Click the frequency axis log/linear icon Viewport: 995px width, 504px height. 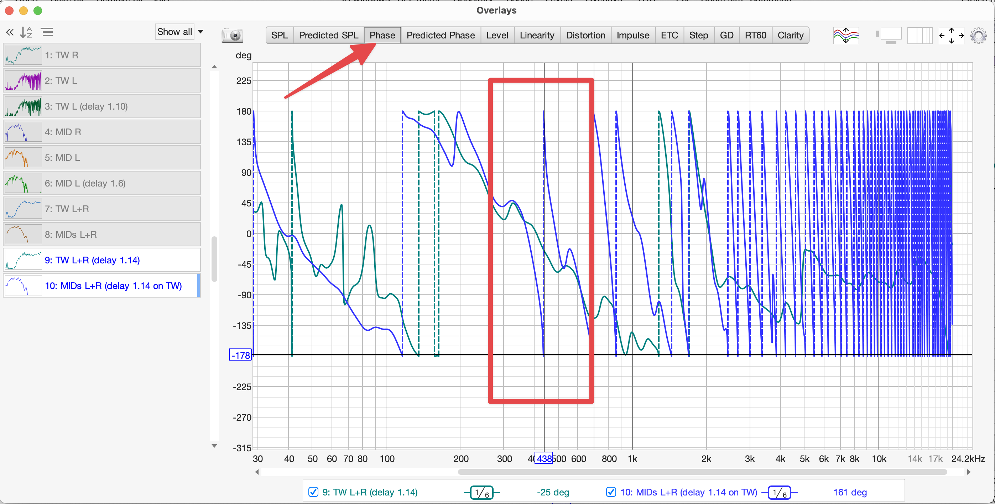coord(920,35)
